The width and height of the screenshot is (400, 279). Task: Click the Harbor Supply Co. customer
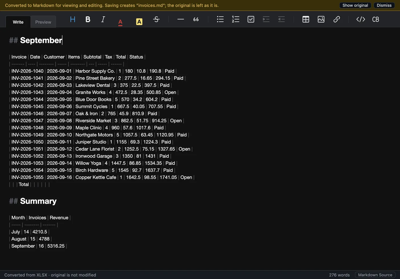click(x=95, y=71)
